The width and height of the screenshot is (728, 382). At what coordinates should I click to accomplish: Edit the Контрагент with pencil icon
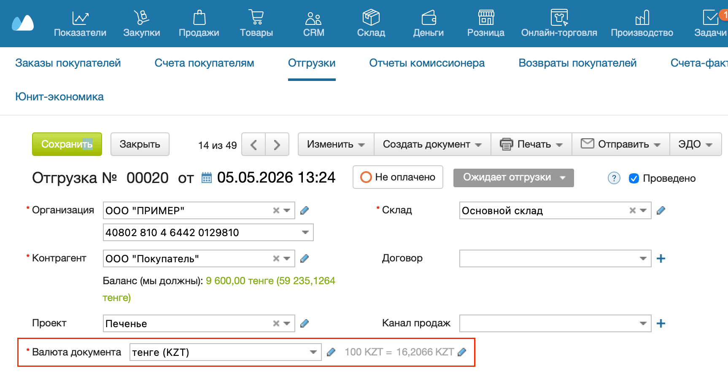[305, 258]
